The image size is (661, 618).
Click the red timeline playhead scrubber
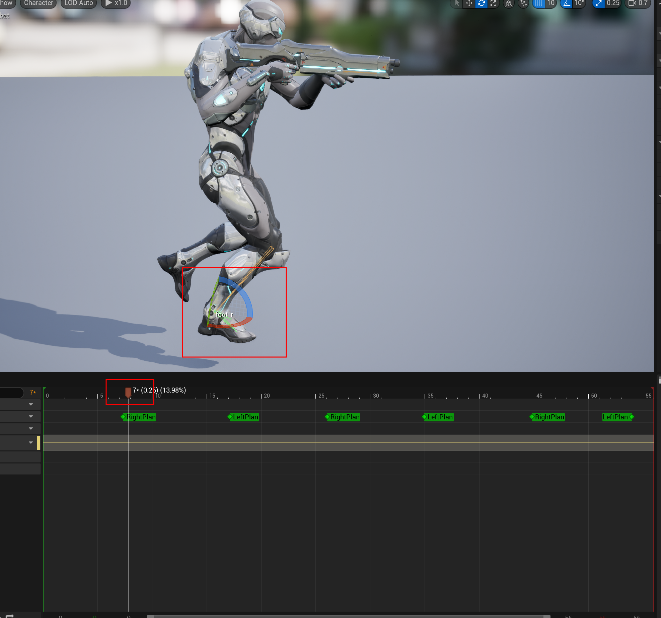coord(128,392)
